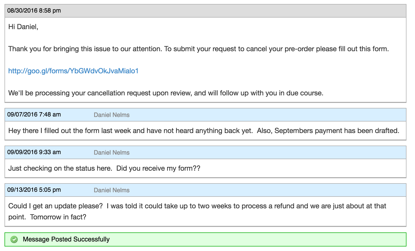Click the 09/07/2016 message blue header bar
Viewport: 415px width, 251px height.
pyautogui.click(x=205, y=115)
